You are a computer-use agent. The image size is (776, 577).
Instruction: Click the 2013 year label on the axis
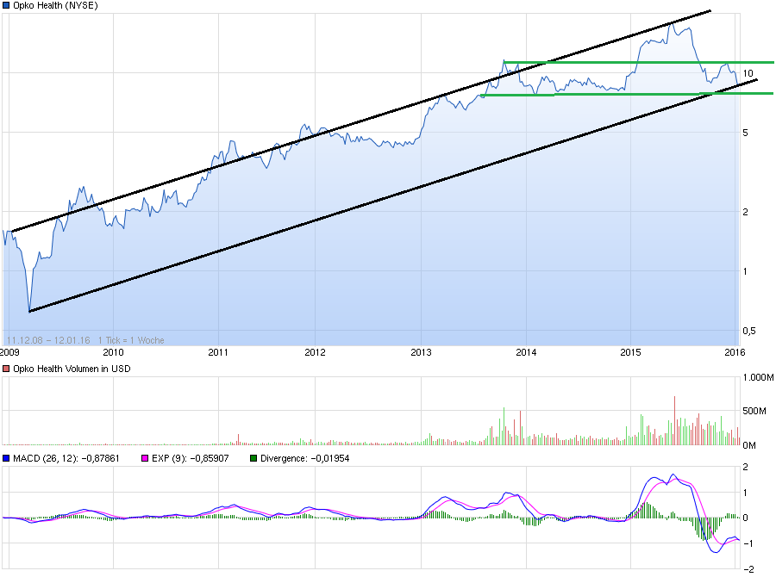421,352
